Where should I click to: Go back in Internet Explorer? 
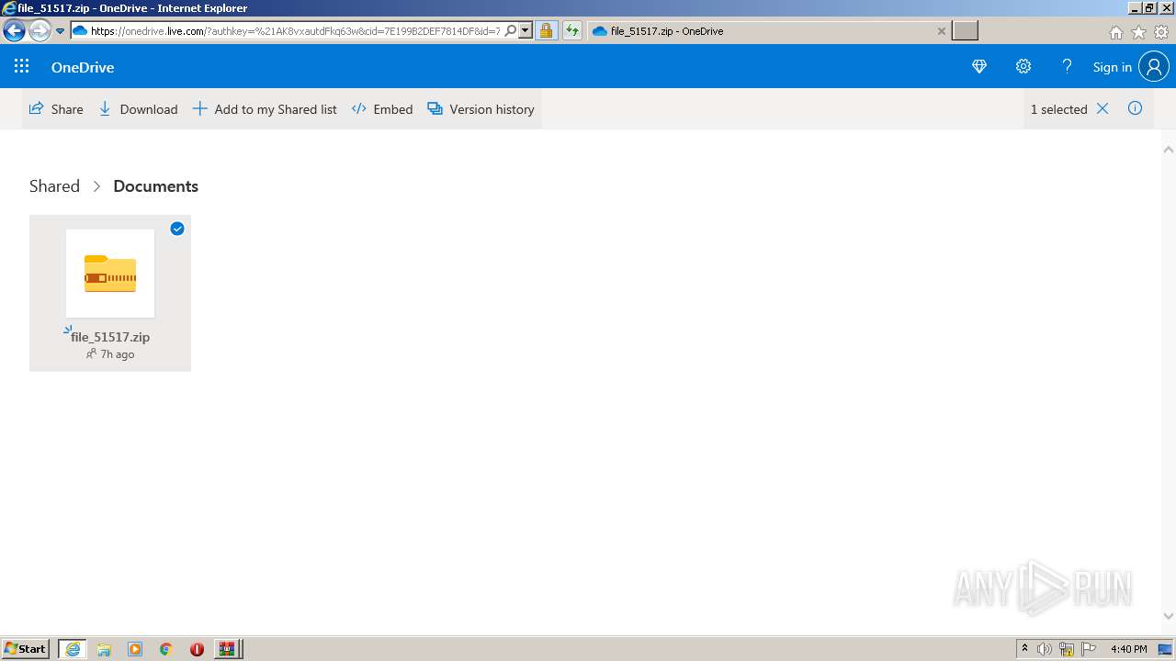point(14,31)
